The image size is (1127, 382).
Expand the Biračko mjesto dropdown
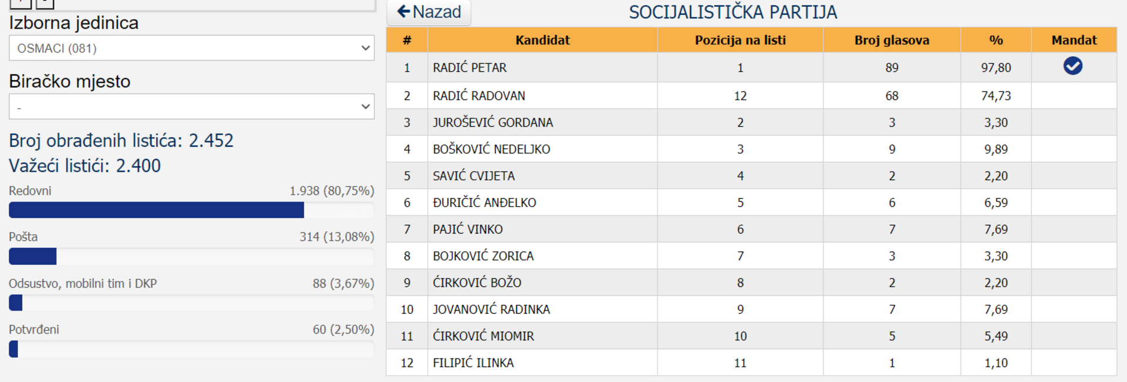[191, 107]
